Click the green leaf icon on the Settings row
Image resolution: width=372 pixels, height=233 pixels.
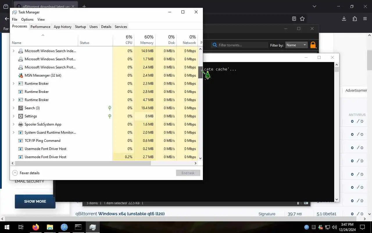click(x=110, y=116)
